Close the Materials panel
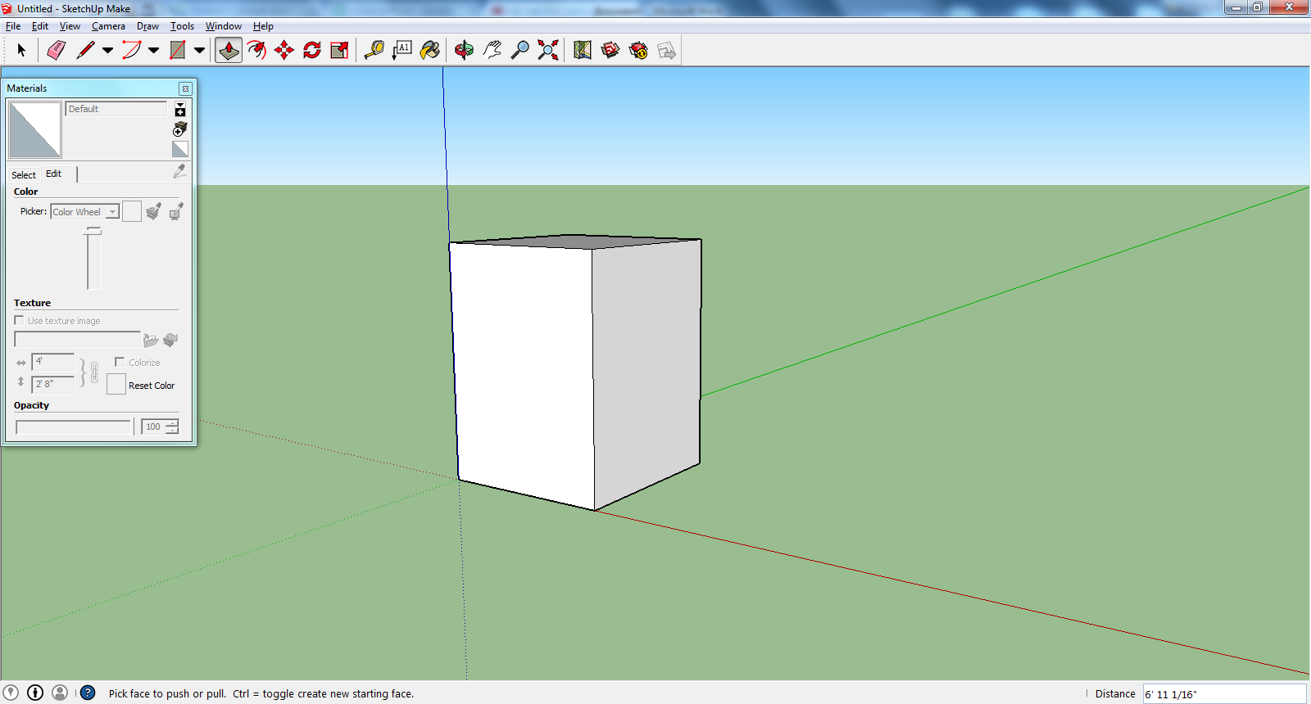 pyautogui.click(x=185, y=88)
